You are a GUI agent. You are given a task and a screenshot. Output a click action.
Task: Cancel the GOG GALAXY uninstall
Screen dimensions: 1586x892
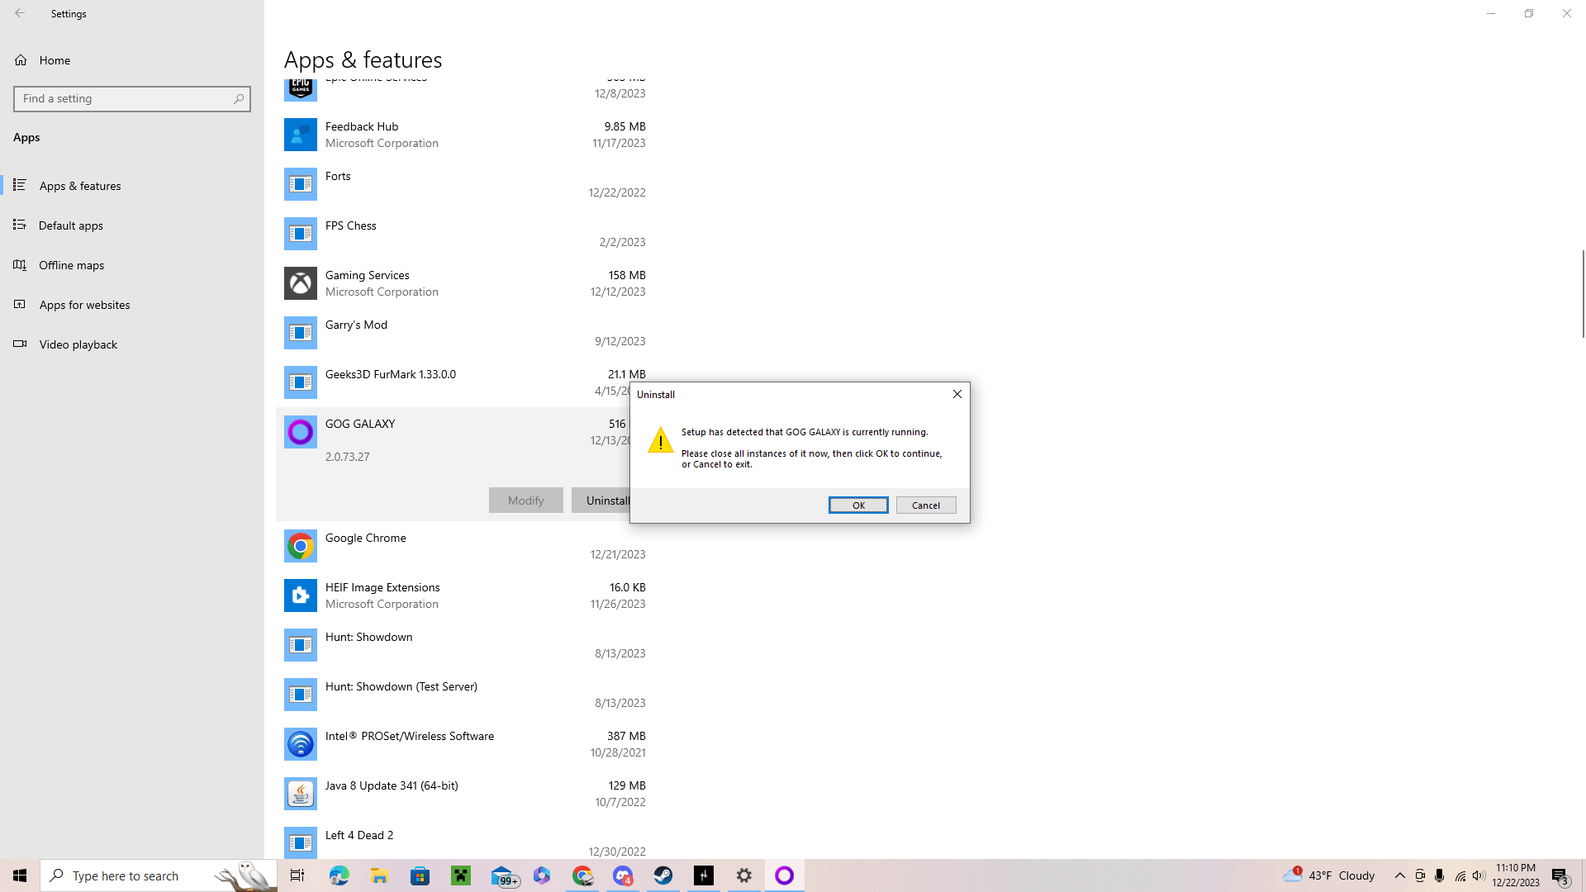tap(925, 505)
